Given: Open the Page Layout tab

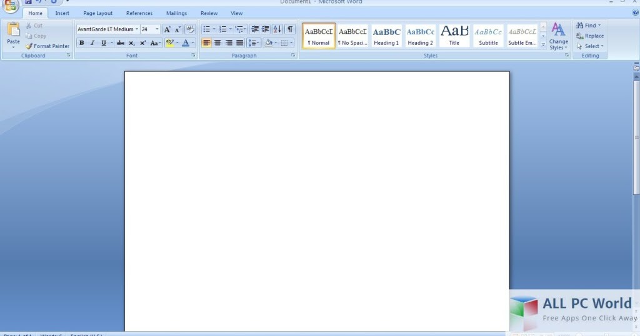Looking at the screenshot, I should click(98, 13).
